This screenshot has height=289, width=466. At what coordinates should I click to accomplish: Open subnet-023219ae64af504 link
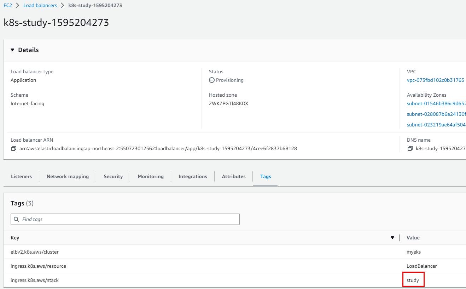[436, 125]
